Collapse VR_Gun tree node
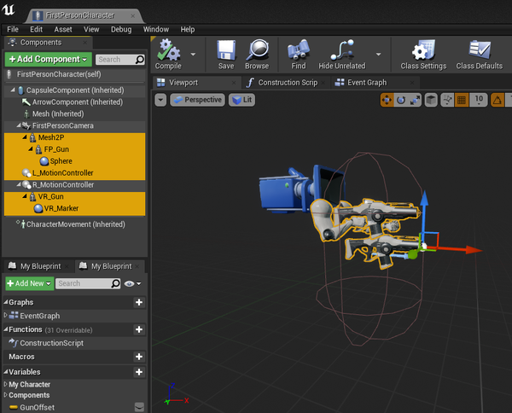The width and height of the screenshot is (512, 413). 25,196
